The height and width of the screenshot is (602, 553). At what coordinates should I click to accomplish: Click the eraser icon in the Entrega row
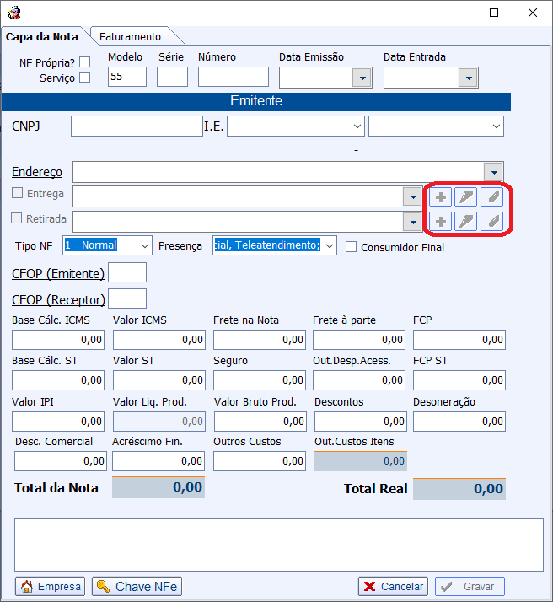492,197
